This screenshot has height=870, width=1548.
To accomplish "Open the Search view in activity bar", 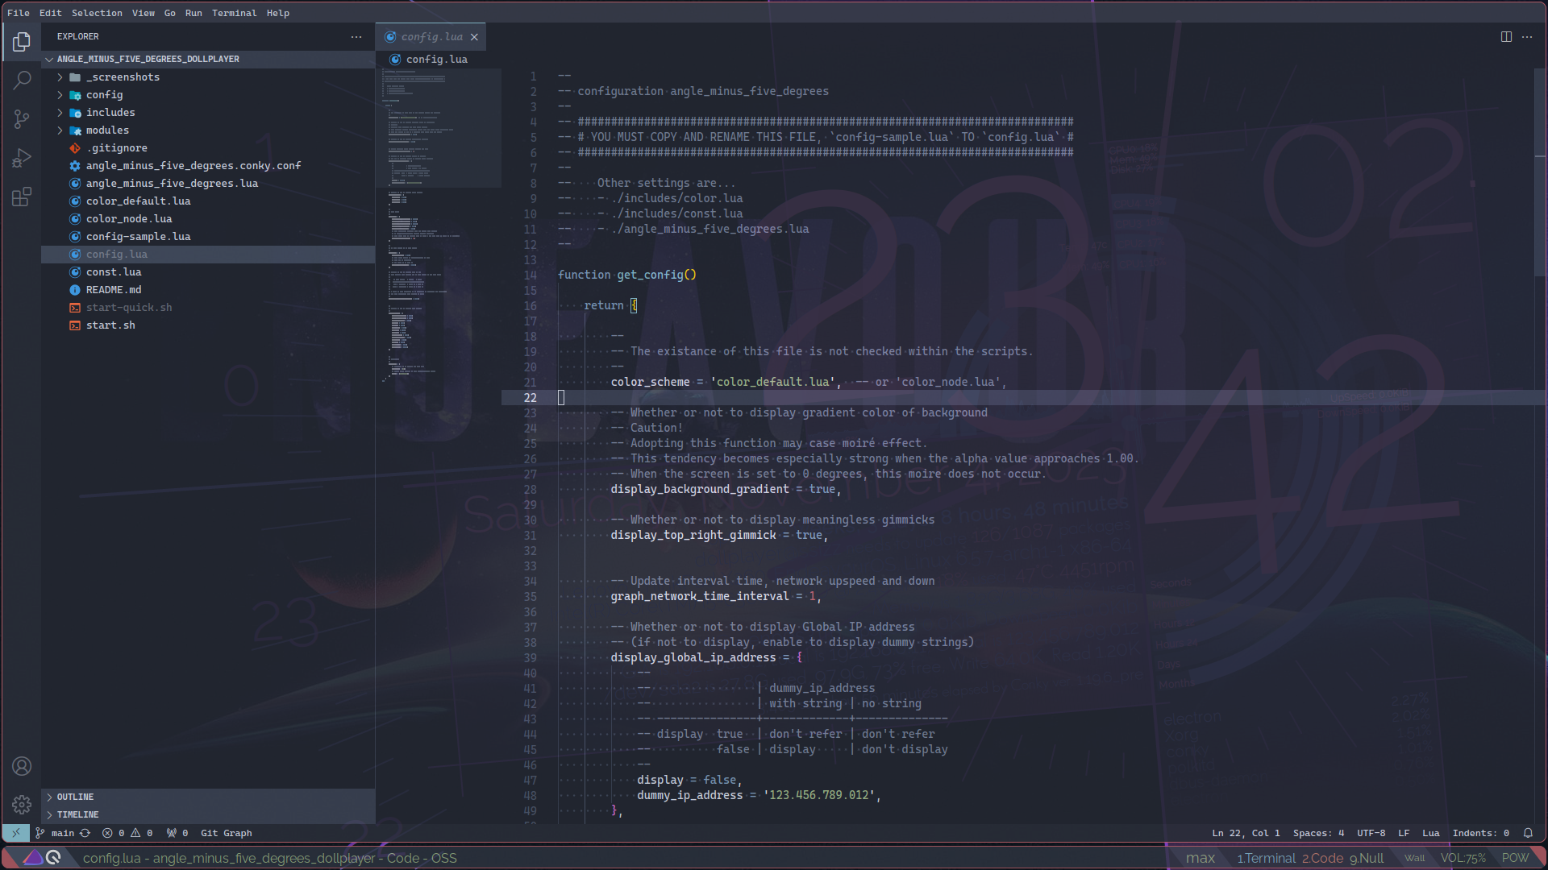I will (x=22, y=81).
